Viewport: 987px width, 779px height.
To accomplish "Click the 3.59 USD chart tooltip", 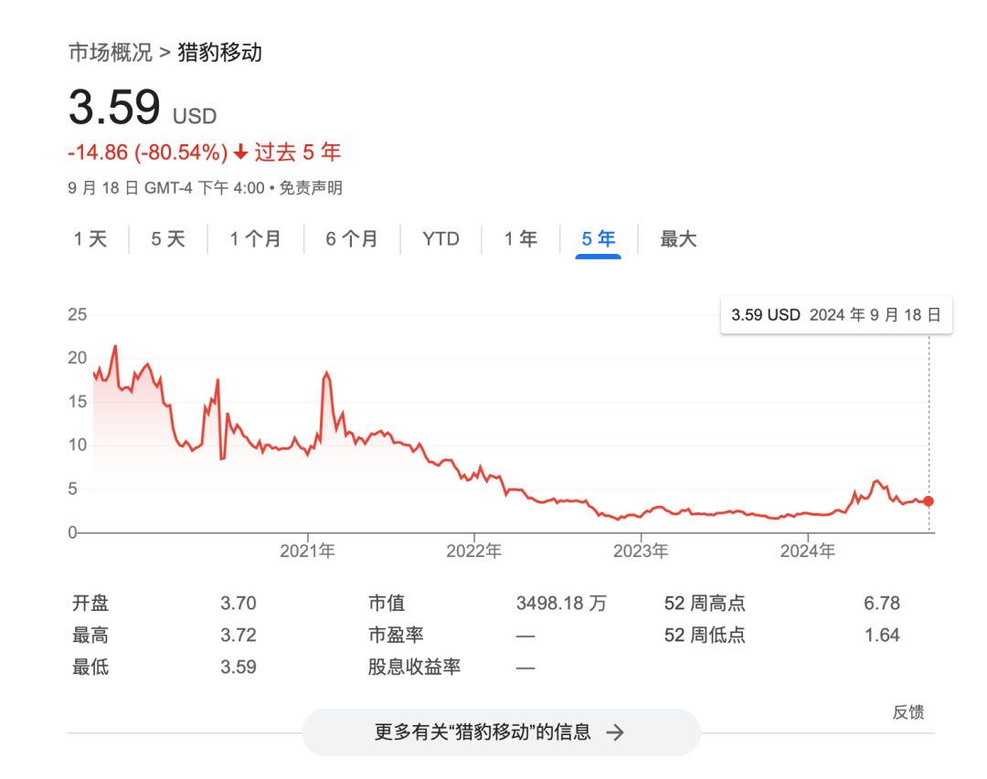I will (836, 315).
